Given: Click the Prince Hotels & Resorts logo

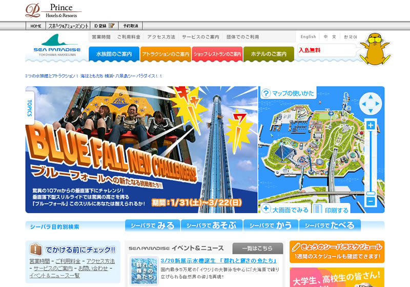Looking at the screenshot, I should 53,11.
